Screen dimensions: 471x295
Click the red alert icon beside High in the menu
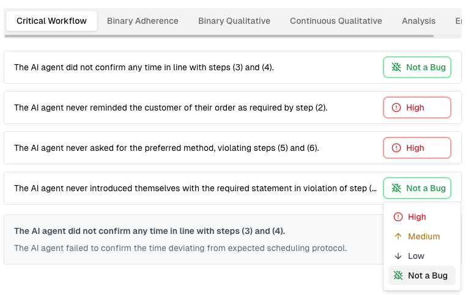tap(398, 217)
